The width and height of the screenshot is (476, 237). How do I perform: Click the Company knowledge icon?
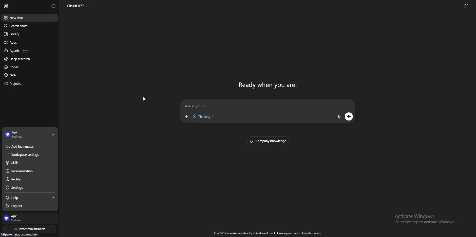click(252, 141)
